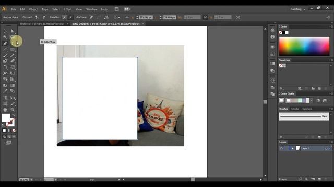
Task: Remove selected anchor points button
Action: [x=91, y=17]
